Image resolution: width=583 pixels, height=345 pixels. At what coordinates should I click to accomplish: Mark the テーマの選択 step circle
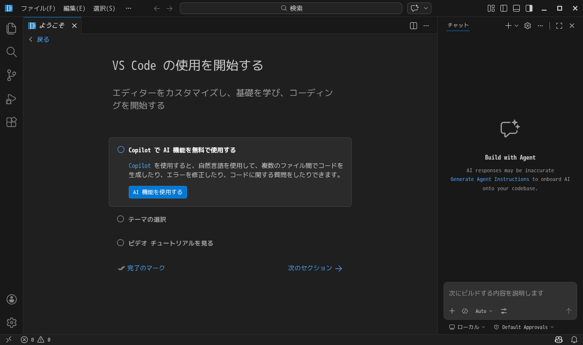(120, 219)
